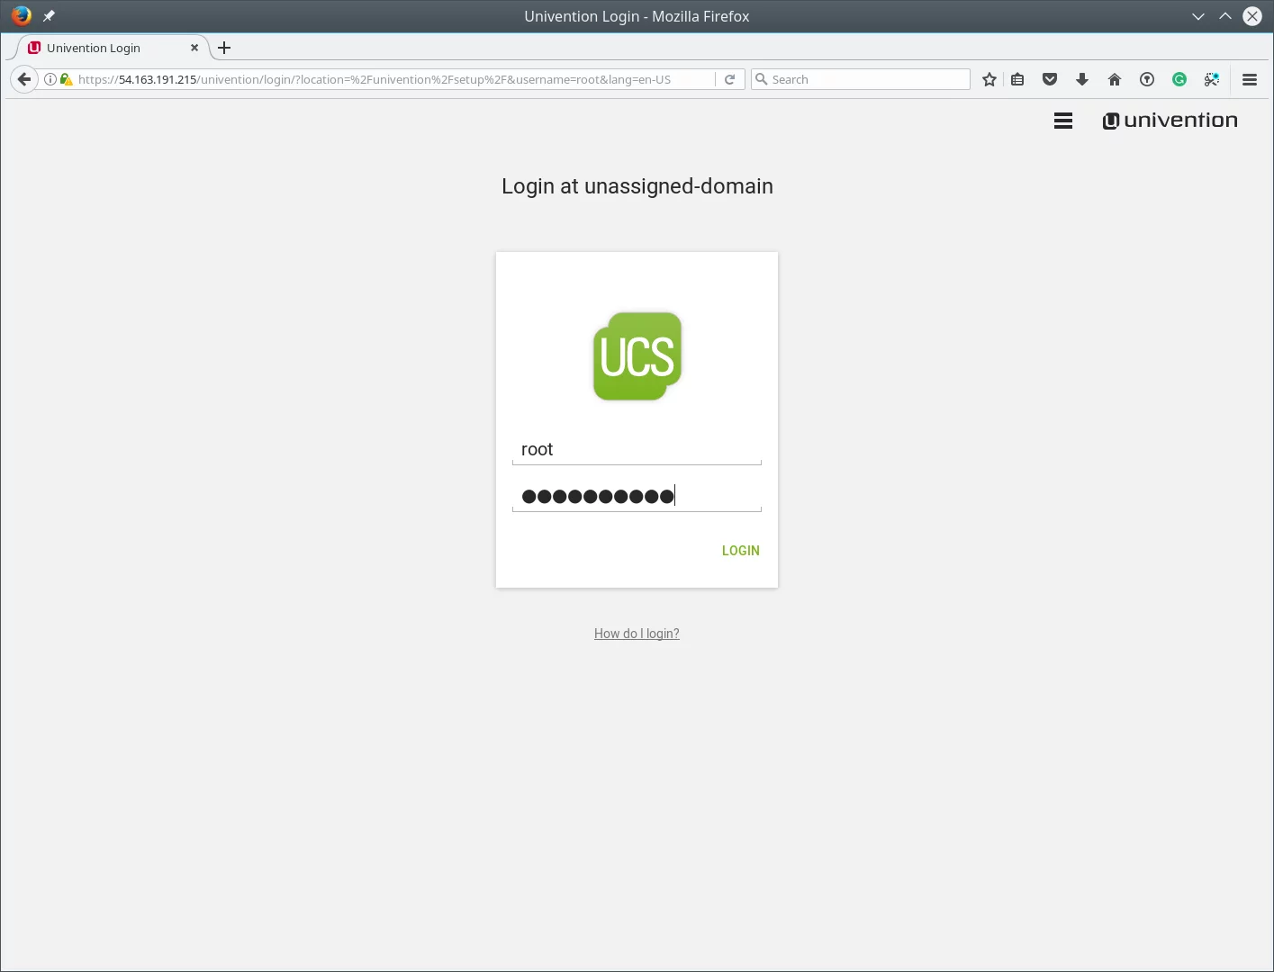The image size is (1274, 972).
Task: Click into the Firefox Search box
Action: [861, 79]
